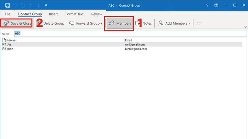Select the An member row
The width and height of the screenshot is (248, 139).
click(x=122, y=44)
